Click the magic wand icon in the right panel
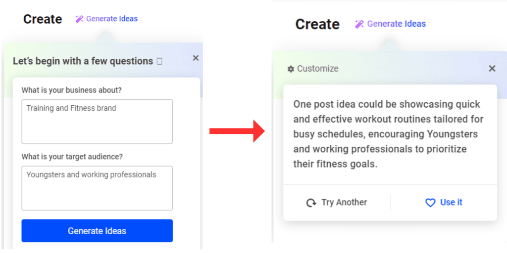 tap(359, 24)
